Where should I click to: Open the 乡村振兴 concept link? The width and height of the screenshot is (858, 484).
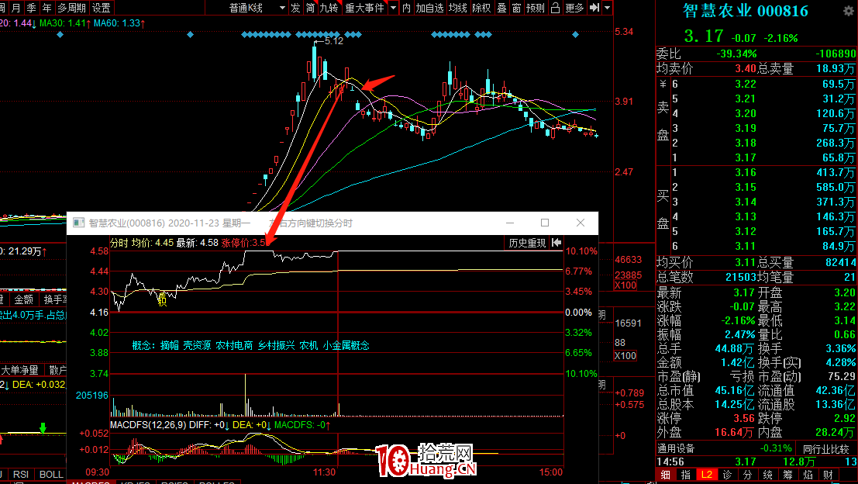[277, 345]
